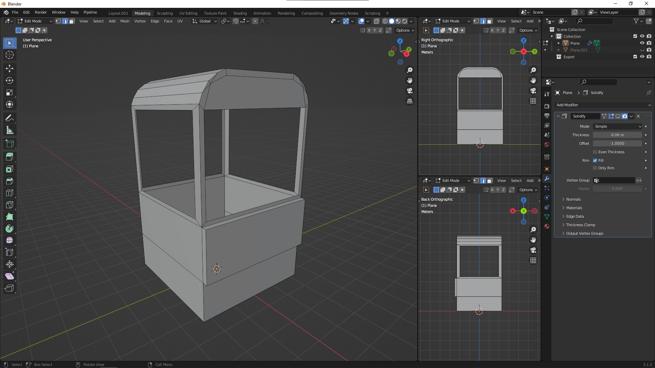Enable the Even Thickness checkbox
This screenshot has height=368, width=655.
(x=595, y=152)
